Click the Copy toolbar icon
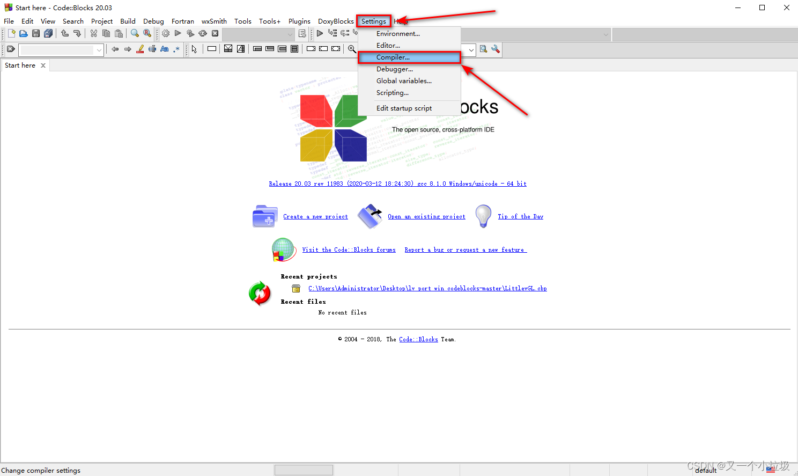 [106, 33]
